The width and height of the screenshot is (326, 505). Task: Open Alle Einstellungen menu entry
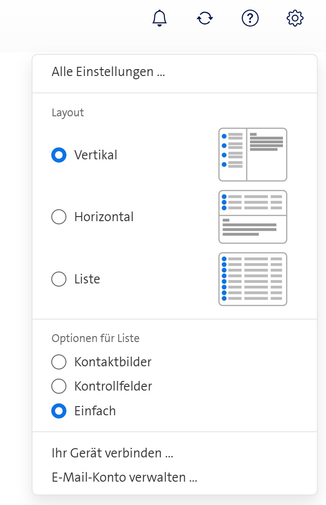pyautogui.click(x=108, y=72)
